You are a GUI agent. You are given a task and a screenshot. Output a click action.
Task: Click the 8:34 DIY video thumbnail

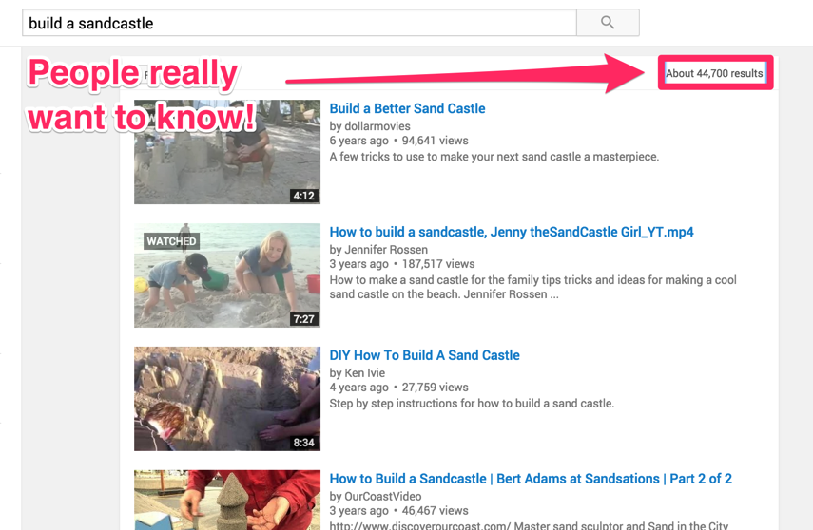(227, 398)
